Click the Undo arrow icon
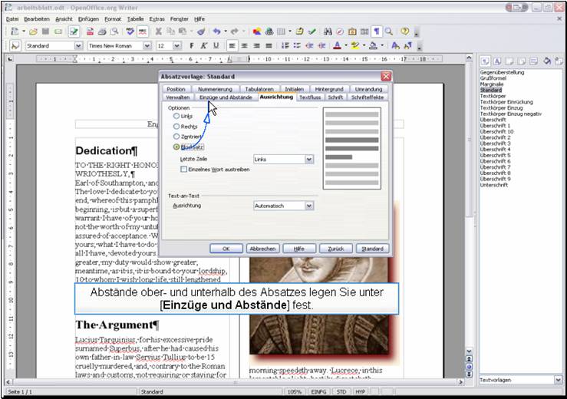Viewport: 567px width, 399px height. pyautogui.click(x=217, y=31)
